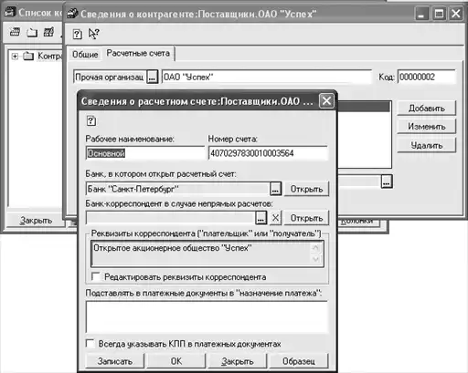This screenshot has width=468, height=373.
Task: Expand the Контрагенты tree node
Action: click(x=15, y=57)
